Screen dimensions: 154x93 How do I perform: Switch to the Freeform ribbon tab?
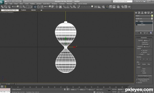24,10
